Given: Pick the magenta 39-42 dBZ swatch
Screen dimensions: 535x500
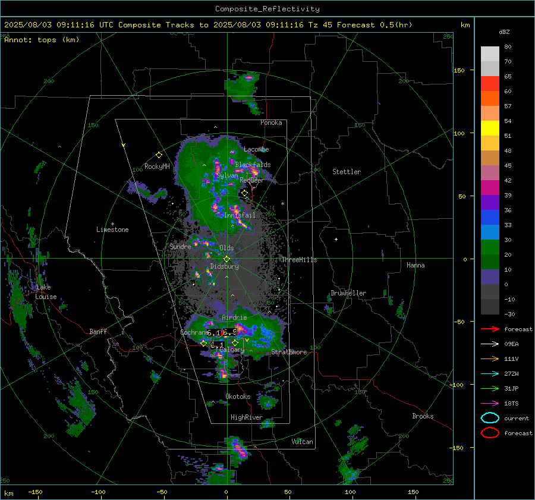Looking at the screenshot, I should pyautogui.click(x=490, y=188).
